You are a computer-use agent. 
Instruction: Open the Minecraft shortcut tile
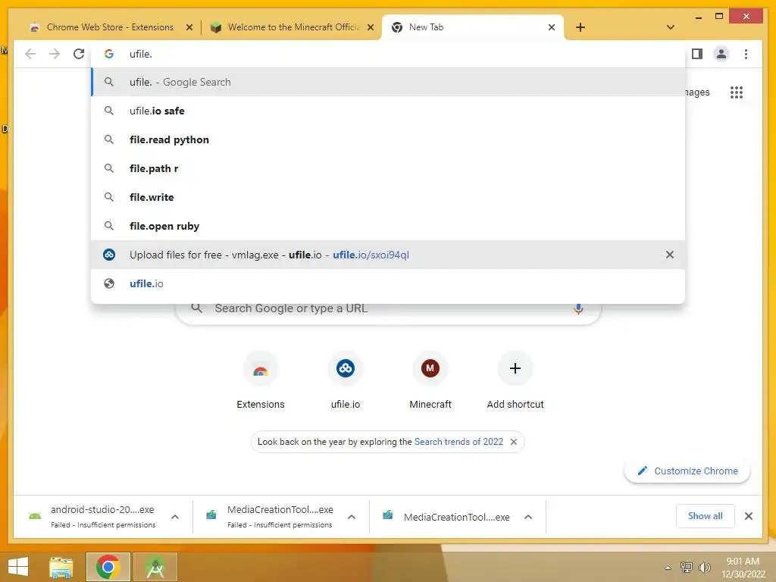430,380
